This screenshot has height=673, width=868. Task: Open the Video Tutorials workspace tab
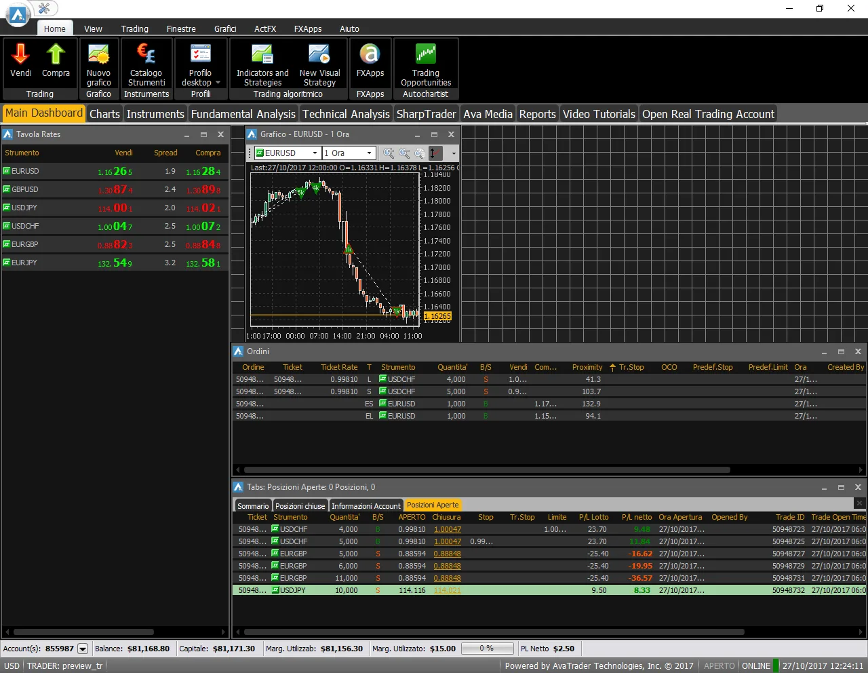pyautogui.click(x=599, y=114)
